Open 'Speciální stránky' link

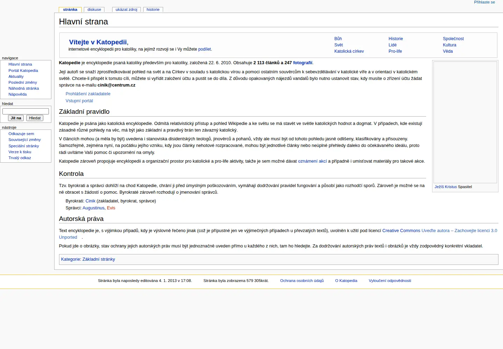[x=24, y=146]
